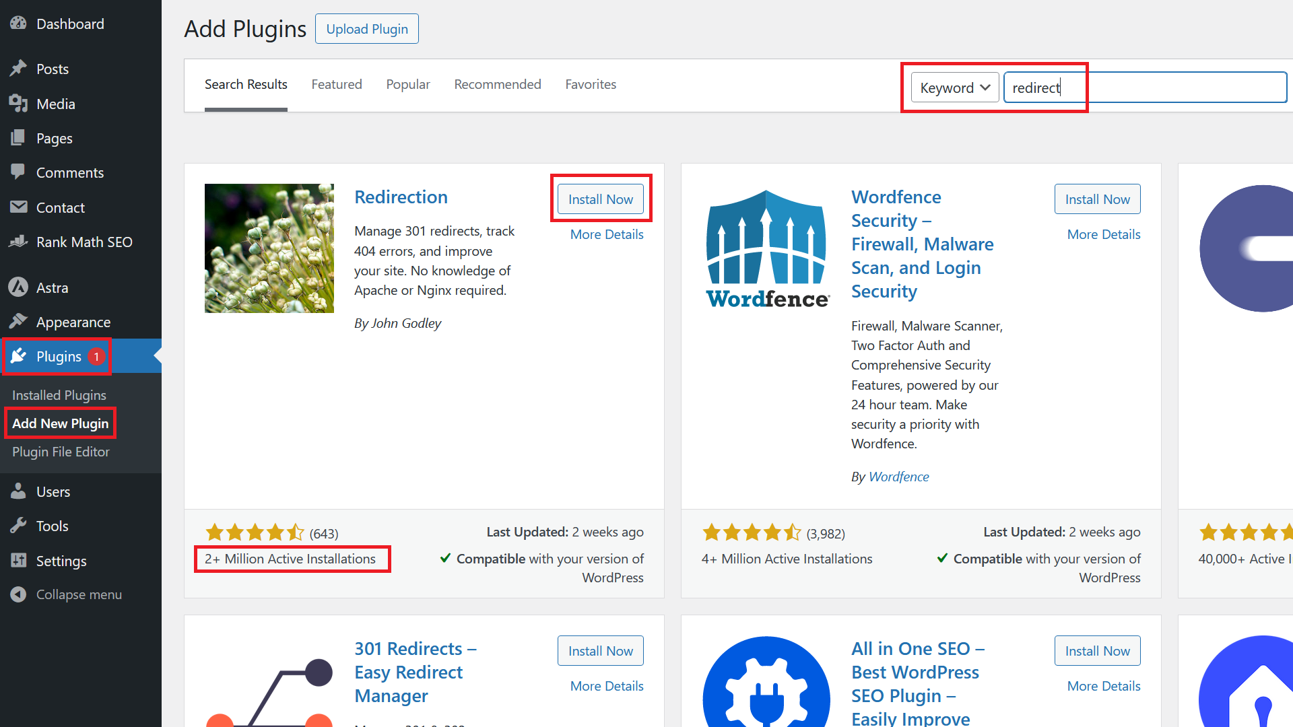
Task: Click Install Now for Wordfence Security
Action: pyautogui.click(x=1097, y=199)
